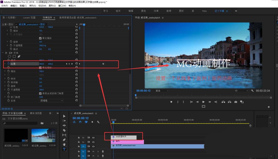Toggle animation stopwatch for highlighted 位置
Viewport: 278px width, 159px height.
pos(9,64)
